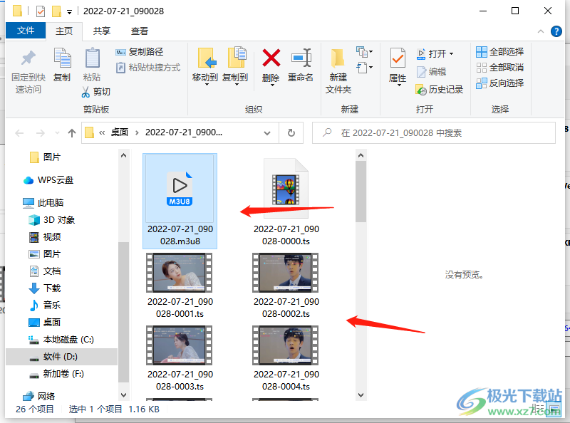This screenshot has width=570, height=423.
Task: Select 新加卷 (F:) drive
Action: click(57, 374)
